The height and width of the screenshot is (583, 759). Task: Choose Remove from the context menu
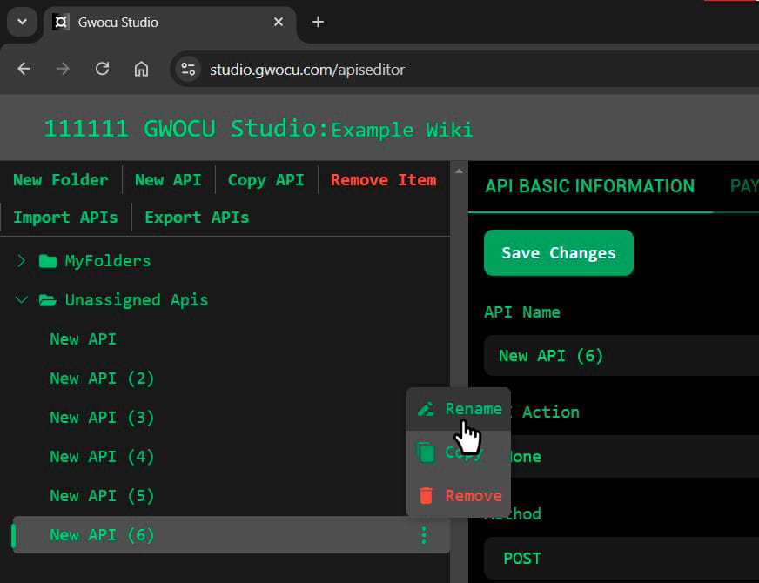click(459, 495)
